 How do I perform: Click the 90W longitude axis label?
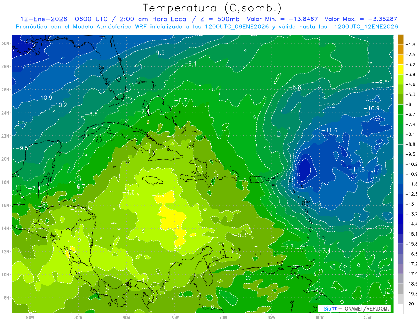[30, 317]
